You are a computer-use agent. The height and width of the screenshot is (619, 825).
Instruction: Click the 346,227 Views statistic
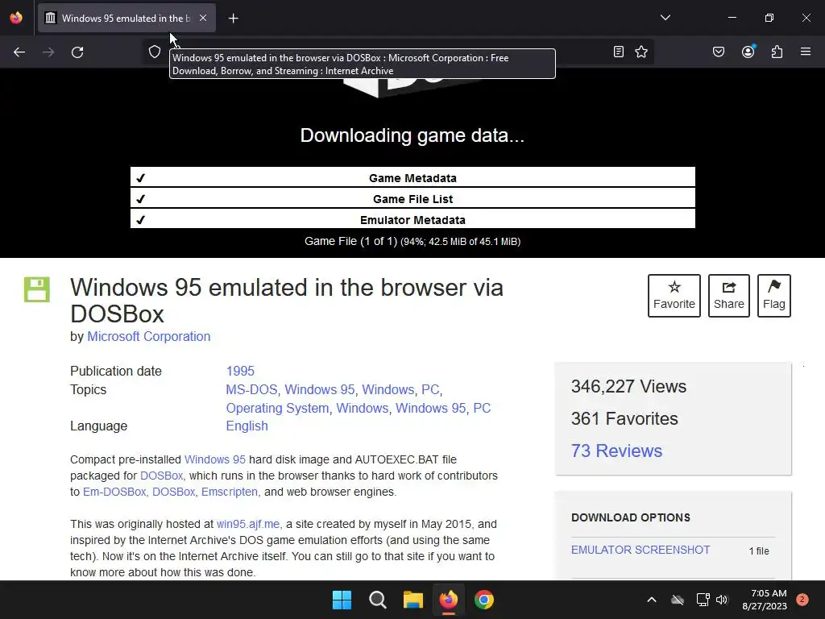[x=628, y=386]
